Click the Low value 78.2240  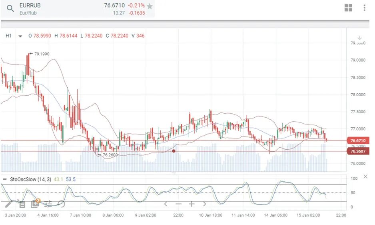94,36
